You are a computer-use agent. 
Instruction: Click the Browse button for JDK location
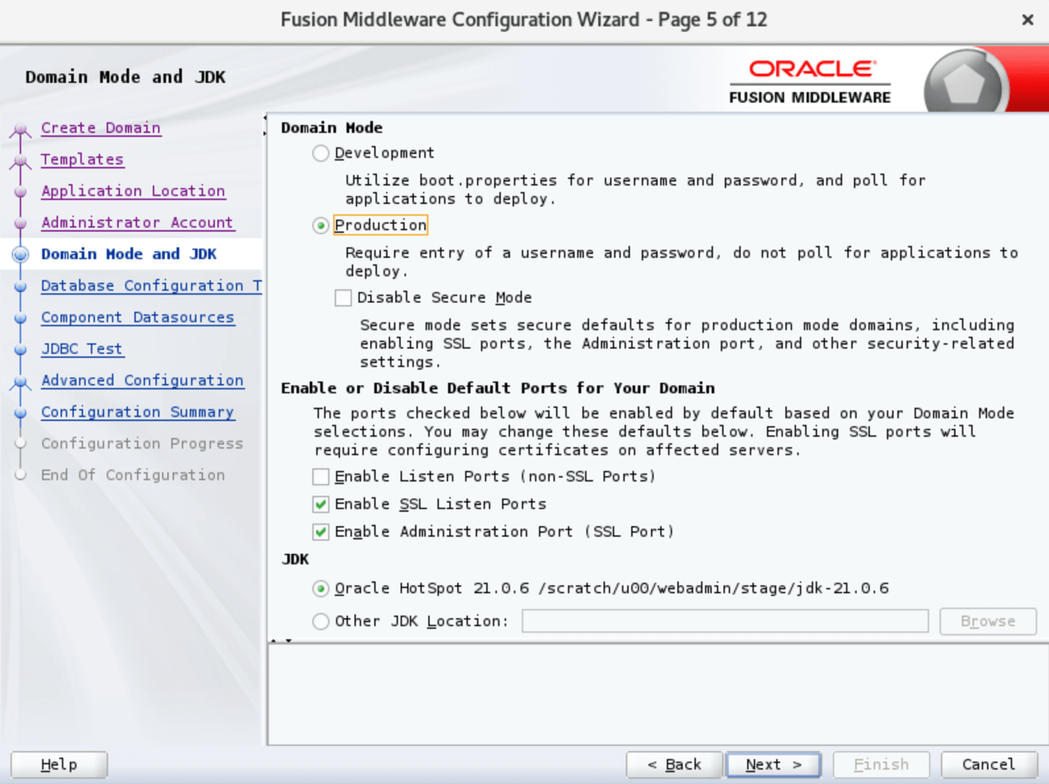[988, 622]
